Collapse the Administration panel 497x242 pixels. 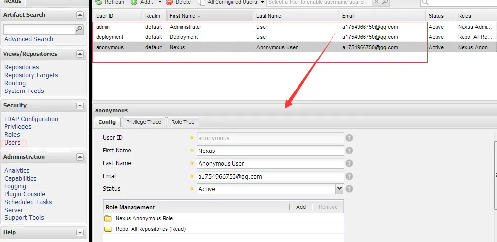click(x=80, y=157)
